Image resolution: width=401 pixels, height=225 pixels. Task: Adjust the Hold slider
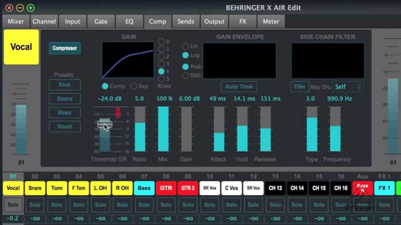point(242,129)
